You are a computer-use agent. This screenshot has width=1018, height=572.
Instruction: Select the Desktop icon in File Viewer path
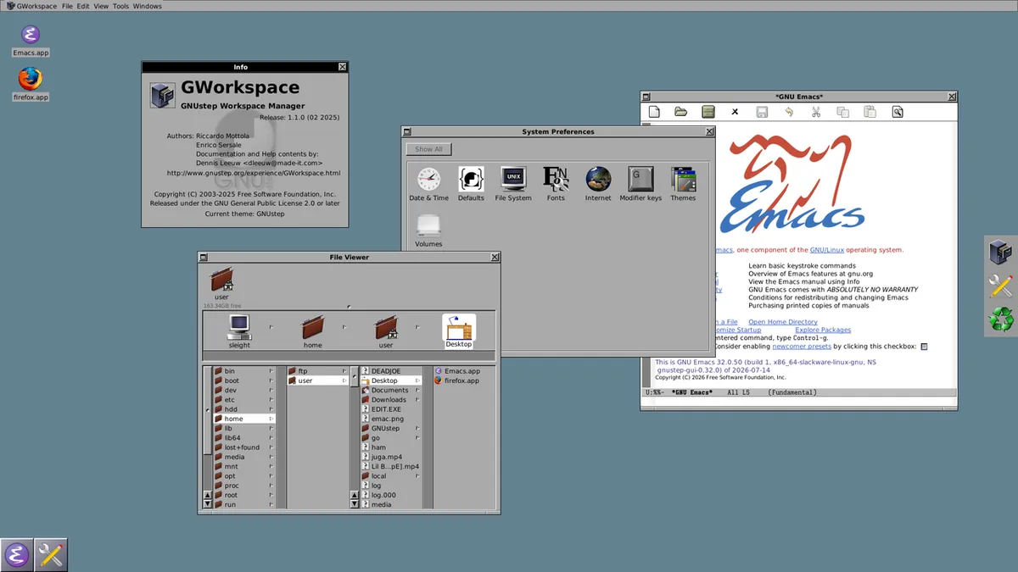[x=459, y=326]
